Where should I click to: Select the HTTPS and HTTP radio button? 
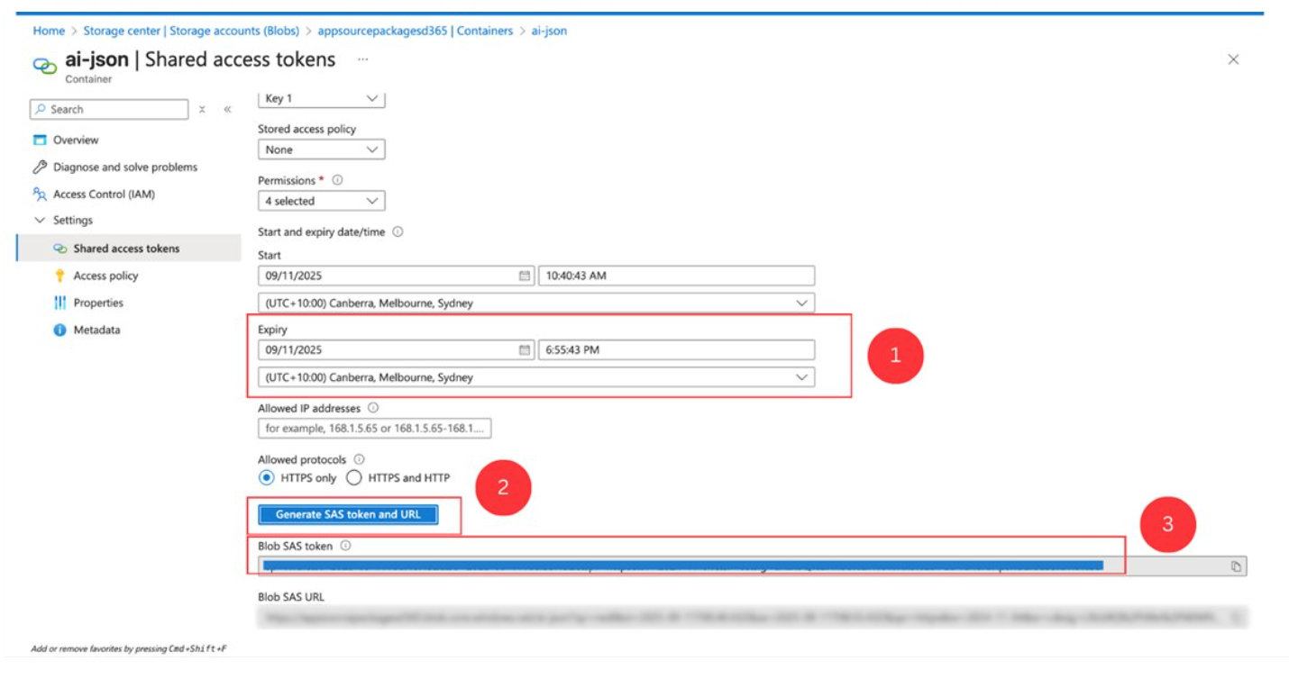click(x=354, y=478)
